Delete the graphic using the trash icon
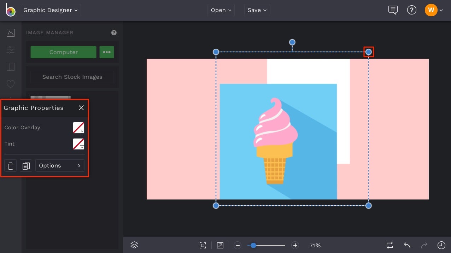The height and width of the screenshot is (253, 451). [x=10, y=165]
